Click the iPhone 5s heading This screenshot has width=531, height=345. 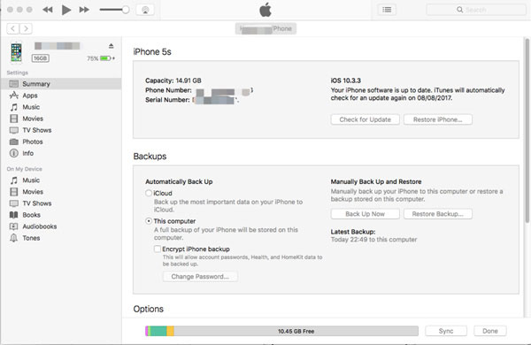[152, 52]
